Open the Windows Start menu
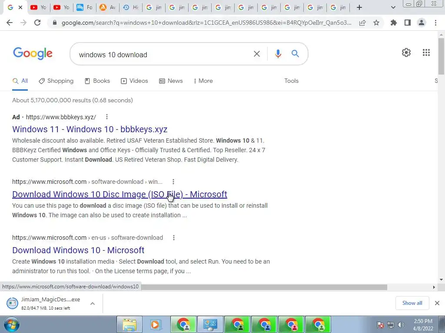 (x=11, y=324)
